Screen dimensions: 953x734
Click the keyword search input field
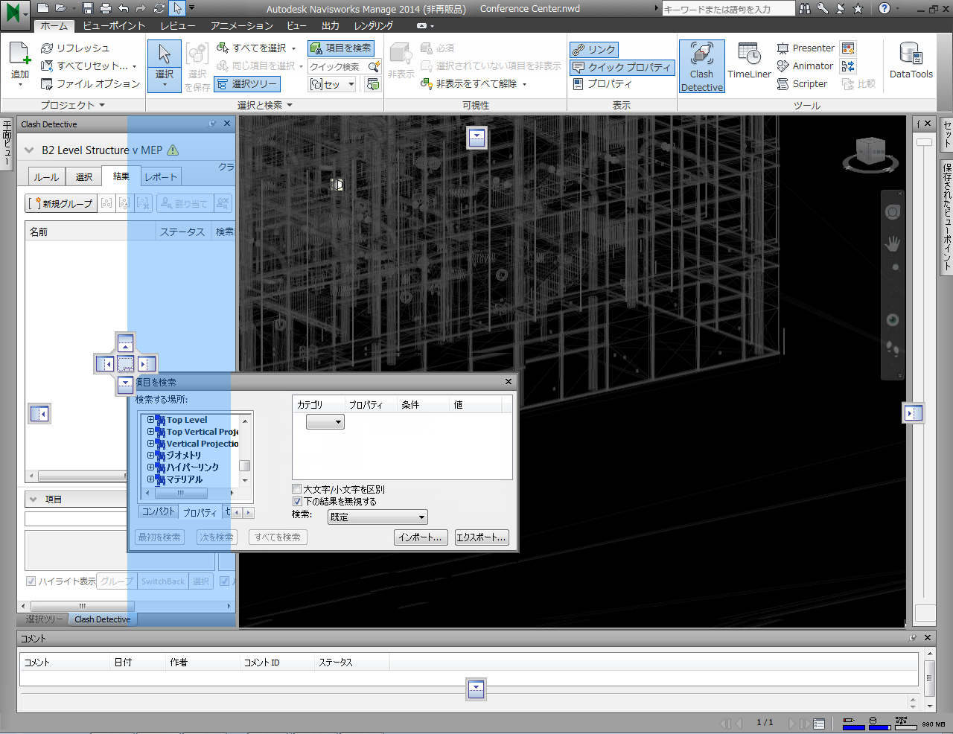tap(728, 9)
